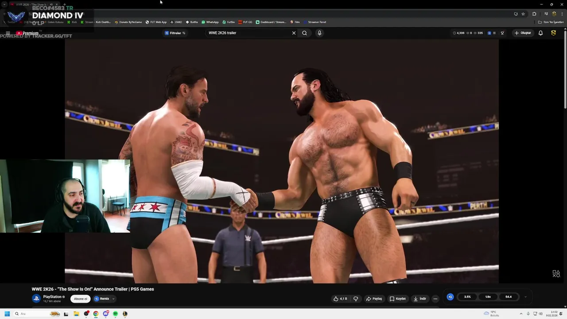Click the 1.9x stat pill
Image resolution: width=567 pixels, height=319 pixels.
click(488, 297)
